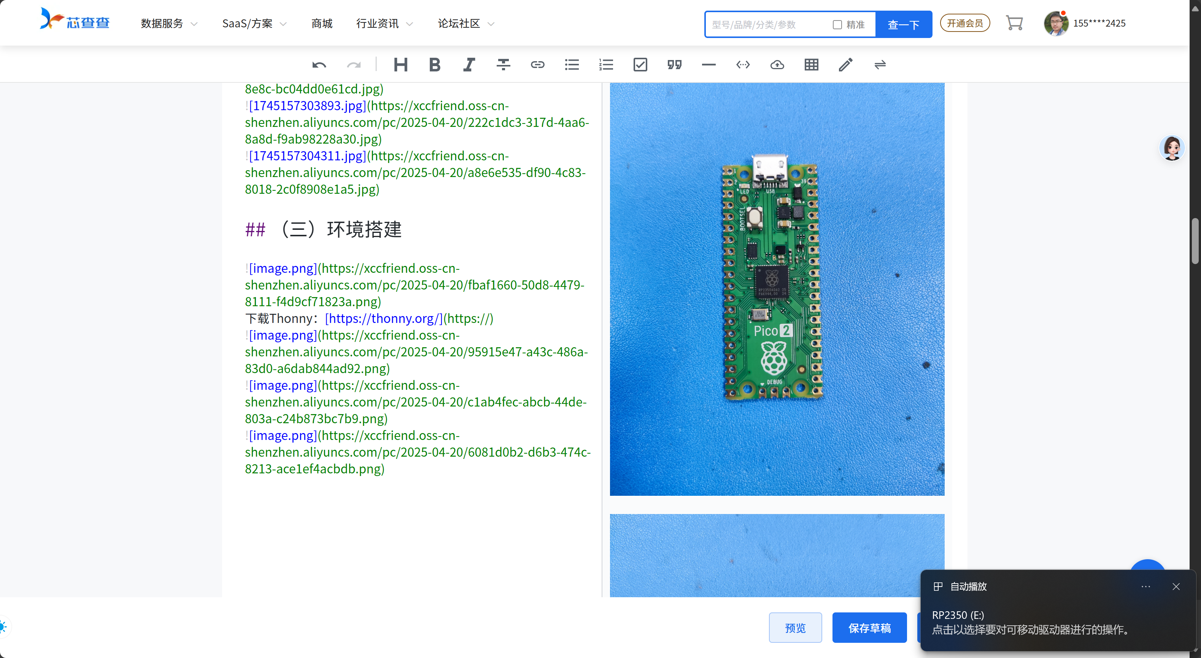Insert a horizontal rule line
This screenshot has height=658, width=1201.
coord(709,65)
